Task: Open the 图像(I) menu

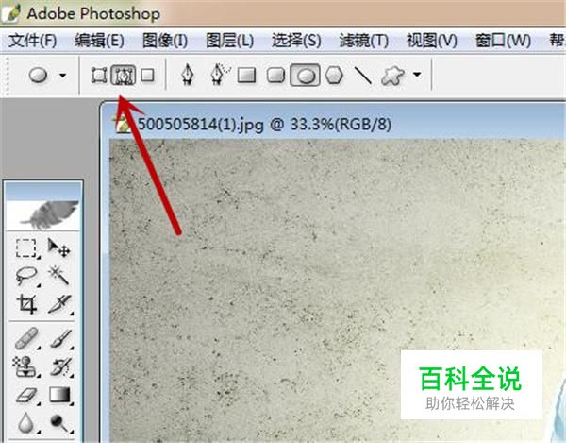Action: tap(165, 41)
